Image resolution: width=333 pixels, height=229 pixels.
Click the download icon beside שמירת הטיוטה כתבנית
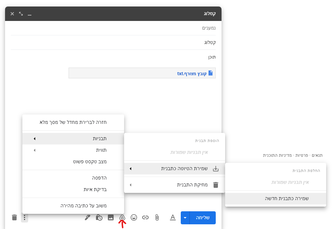215,169
